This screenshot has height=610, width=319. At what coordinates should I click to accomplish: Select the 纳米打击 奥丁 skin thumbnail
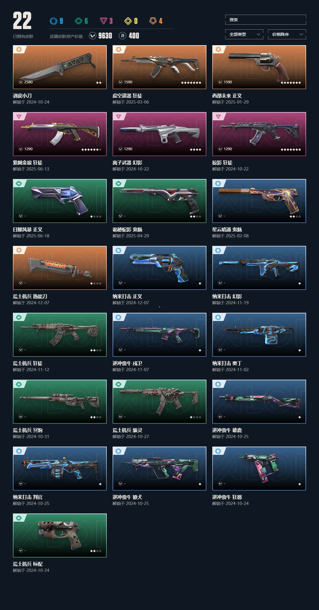259,335
